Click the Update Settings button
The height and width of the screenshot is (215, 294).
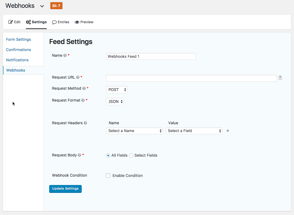coord(65,189)
